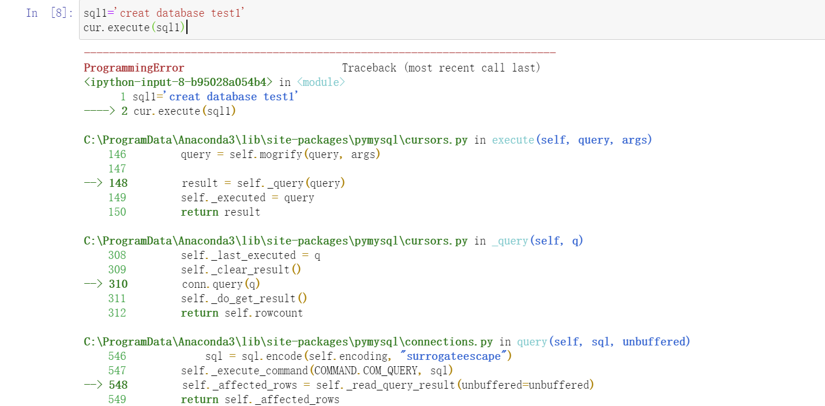Image resolution: width=825 pixels, height=406 pixels.
Task: Click the 'Traceback (most recent call last)' text
Action: [441, 68]
